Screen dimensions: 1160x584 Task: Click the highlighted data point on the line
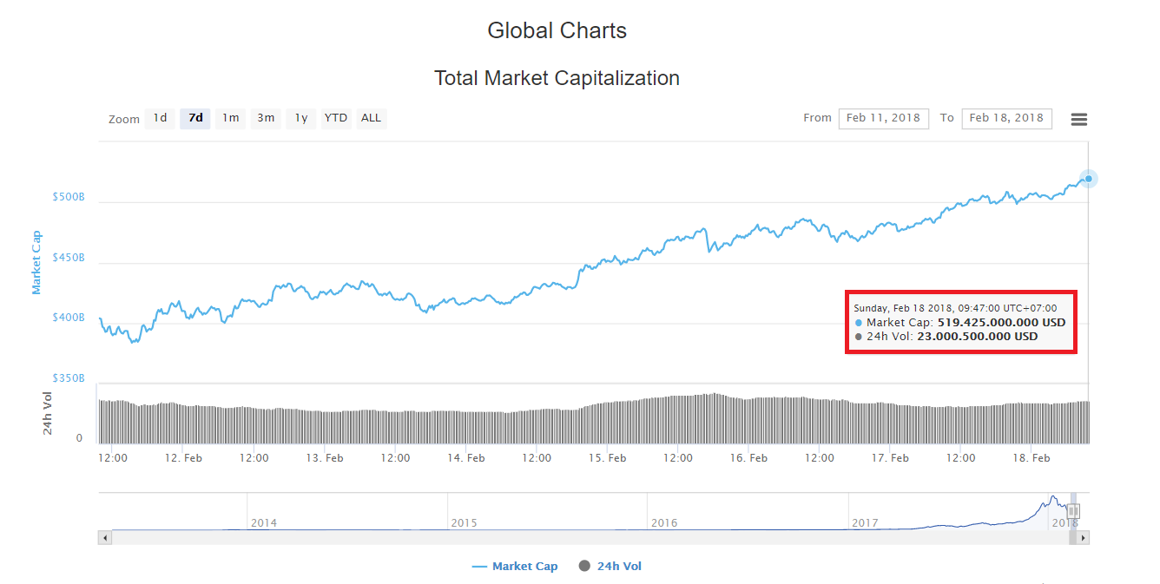(1088, 179)
